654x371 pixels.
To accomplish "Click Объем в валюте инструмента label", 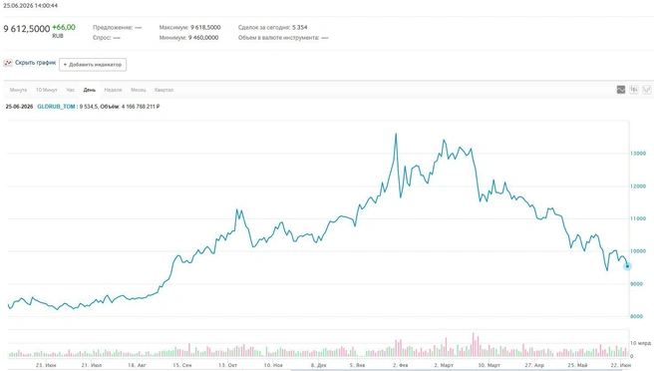I will point(278,38).
